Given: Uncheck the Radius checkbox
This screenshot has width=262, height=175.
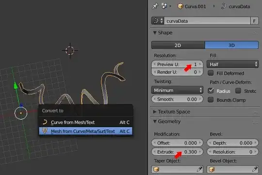Looking at the screenshot, I should point(211,91).
